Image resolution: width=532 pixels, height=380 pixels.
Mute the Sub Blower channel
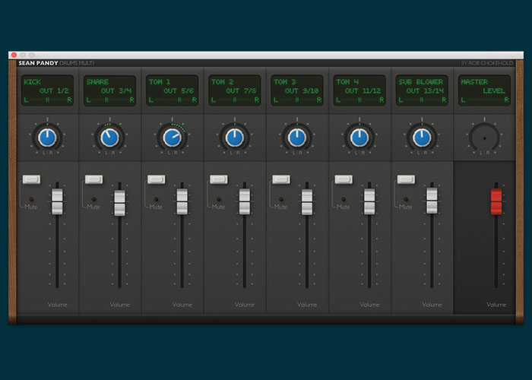[x=405, y=179]
